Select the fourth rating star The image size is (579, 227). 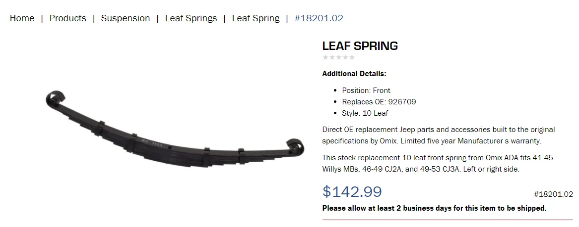point(345,57)
